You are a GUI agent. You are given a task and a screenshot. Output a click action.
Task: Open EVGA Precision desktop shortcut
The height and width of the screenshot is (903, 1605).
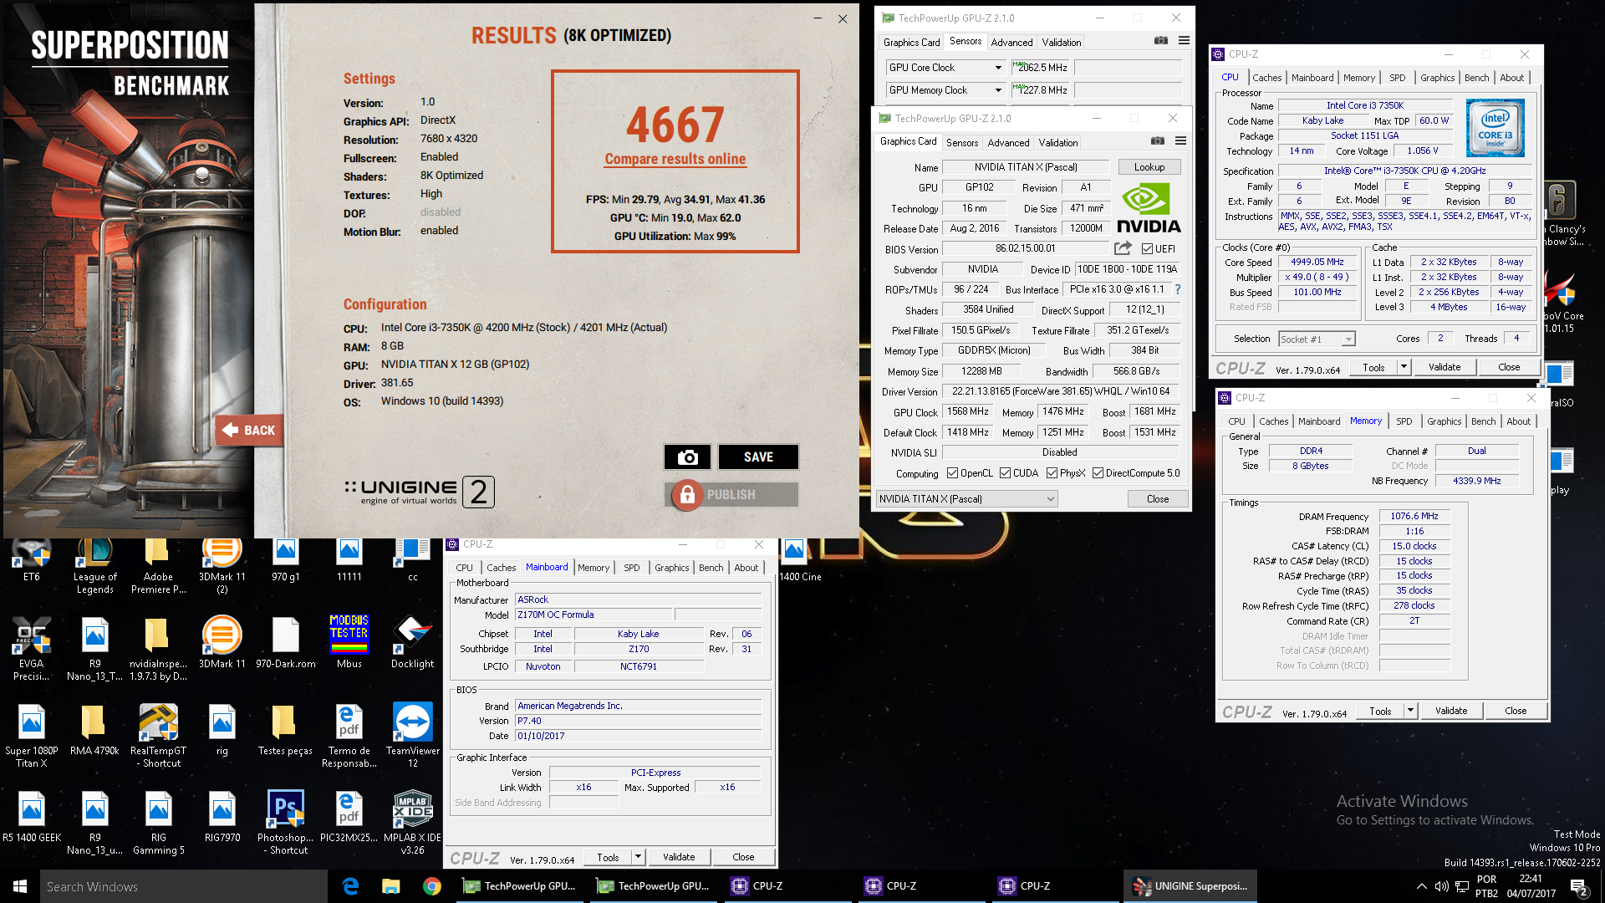click(32, 648)
